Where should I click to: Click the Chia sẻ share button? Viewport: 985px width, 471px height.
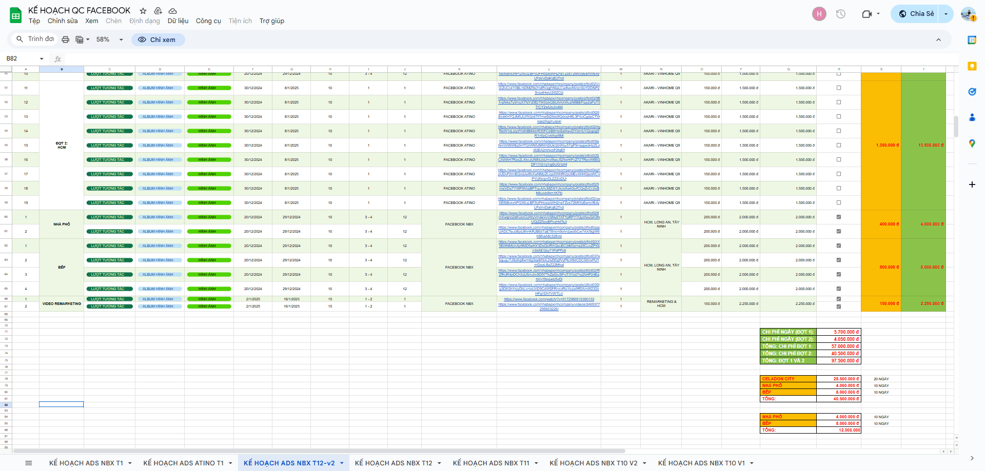coord(916,14)
